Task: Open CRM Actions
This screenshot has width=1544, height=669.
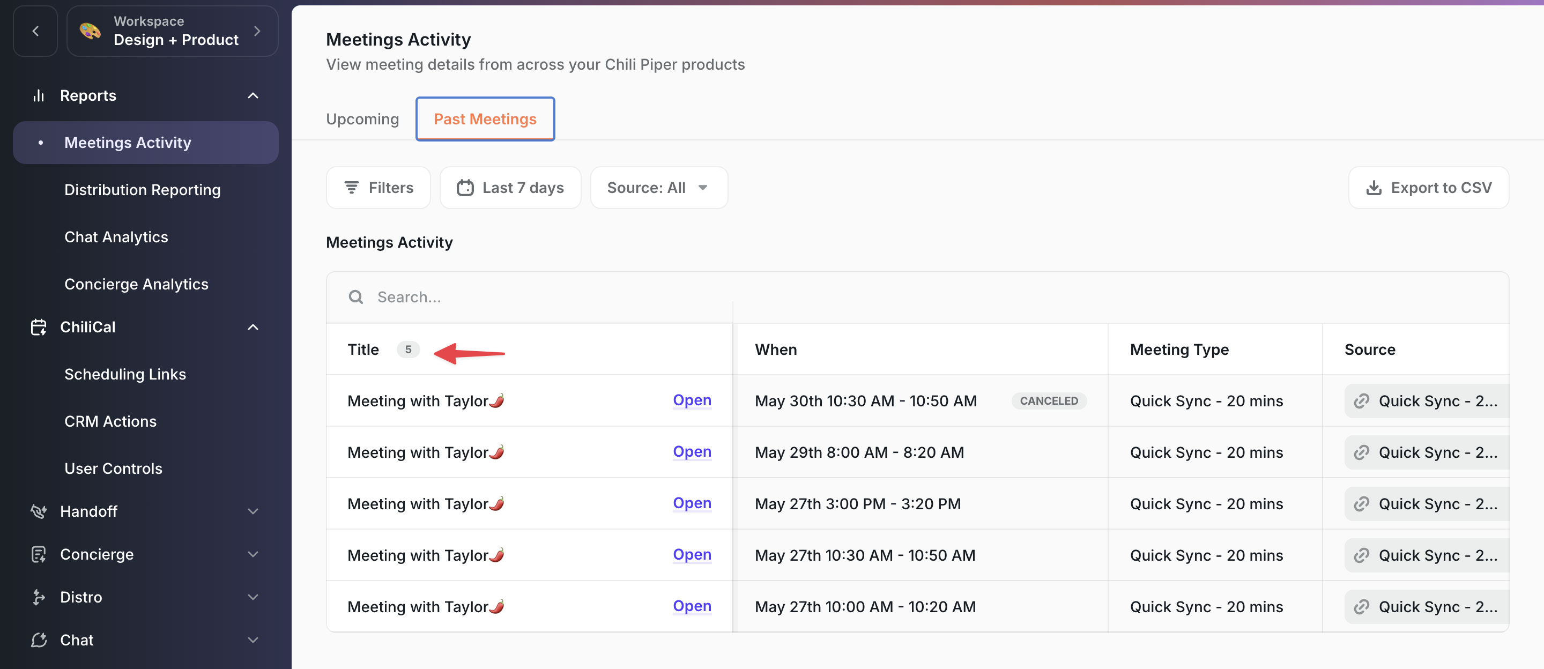Action: coord(110,421)
